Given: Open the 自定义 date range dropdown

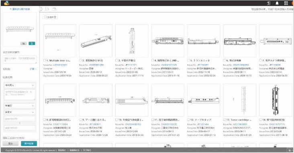Looking at the screenshot, I should 20,112.
